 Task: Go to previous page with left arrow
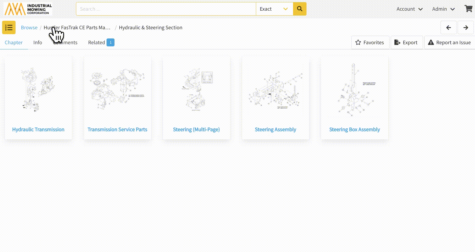(x=448, y=27)
